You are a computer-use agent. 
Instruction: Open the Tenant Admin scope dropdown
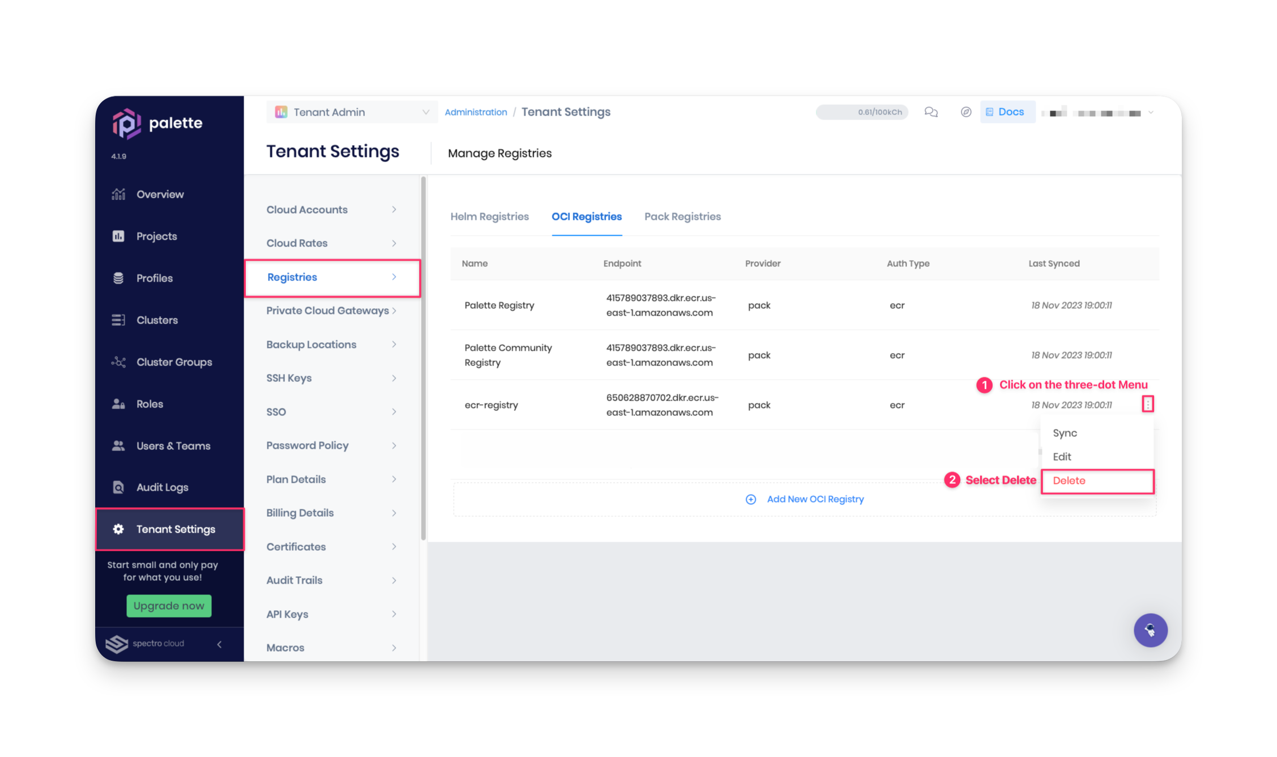point(351,112)
